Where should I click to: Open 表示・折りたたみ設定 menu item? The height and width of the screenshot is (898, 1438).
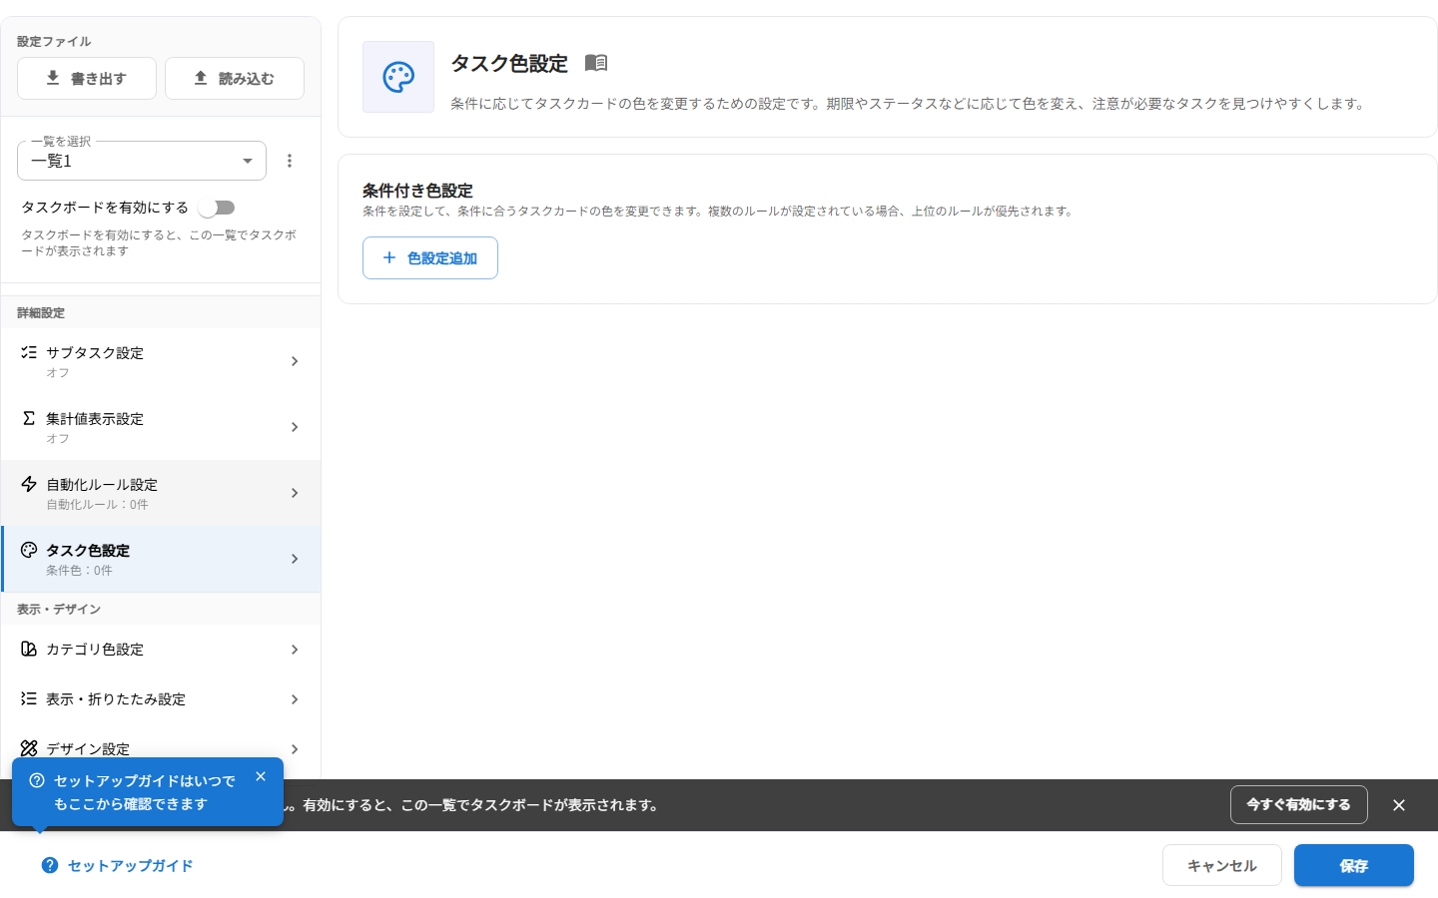(x=161, y=699)
